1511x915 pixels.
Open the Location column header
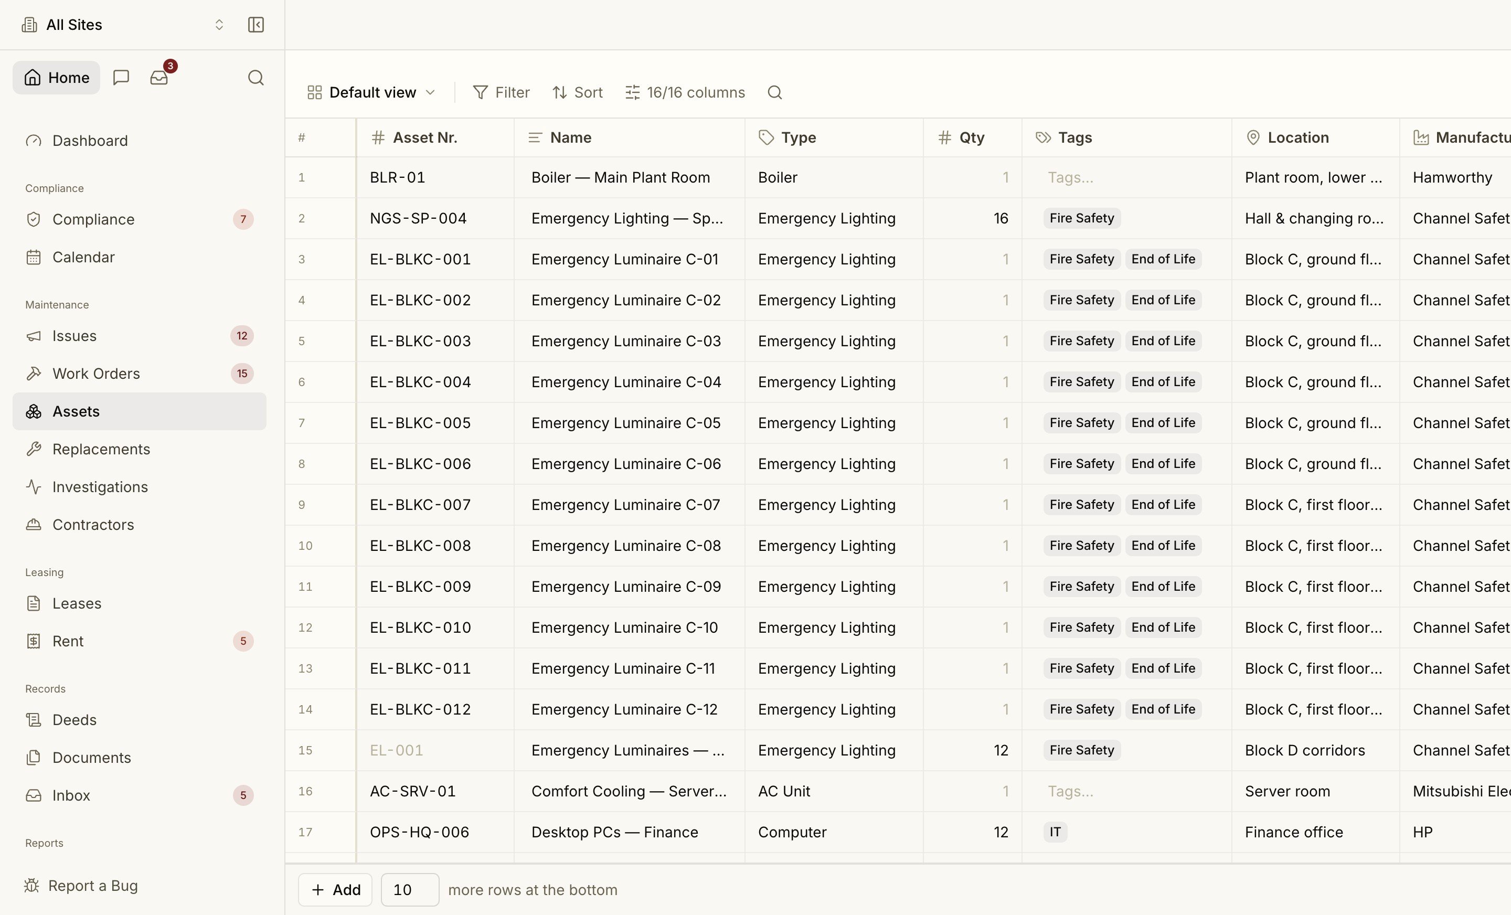pyautogui.click(x=1315, y=137)
